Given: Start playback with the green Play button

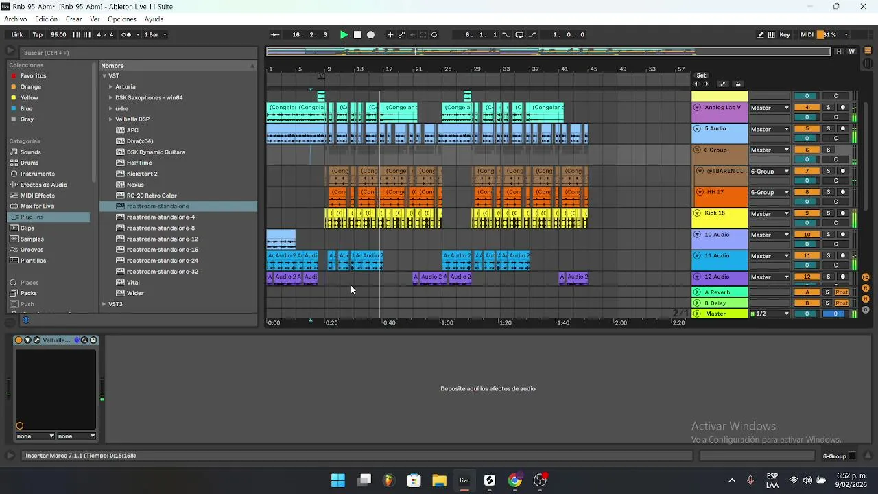Looking at the screenshot, I should click(x=344, y=34).
